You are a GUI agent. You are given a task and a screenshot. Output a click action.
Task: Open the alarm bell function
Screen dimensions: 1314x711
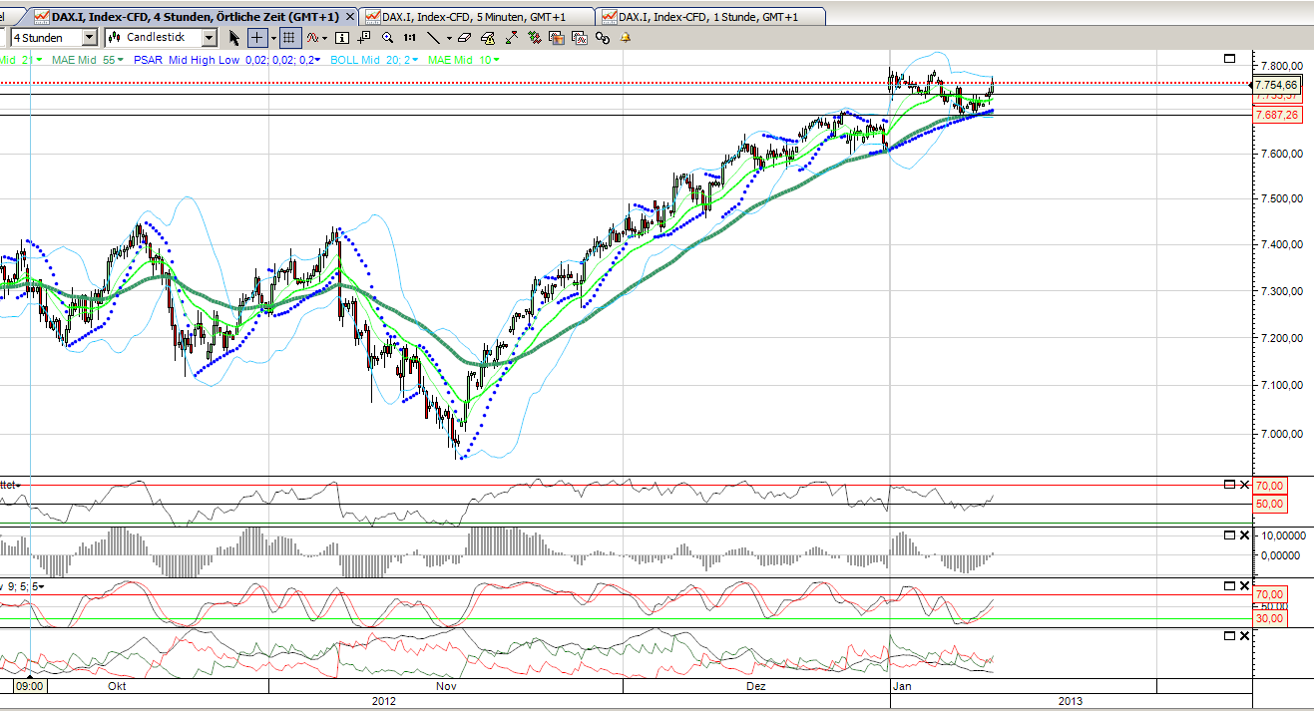tap(624, 38)
